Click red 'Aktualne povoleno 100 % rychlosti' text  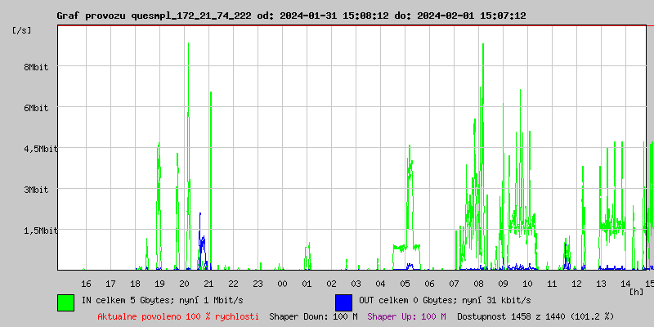pyautogui.click(x=177, y=316)
